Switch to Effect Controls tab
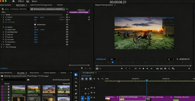The height and width of the screenshot is (101, 195). tap(5, 5)
